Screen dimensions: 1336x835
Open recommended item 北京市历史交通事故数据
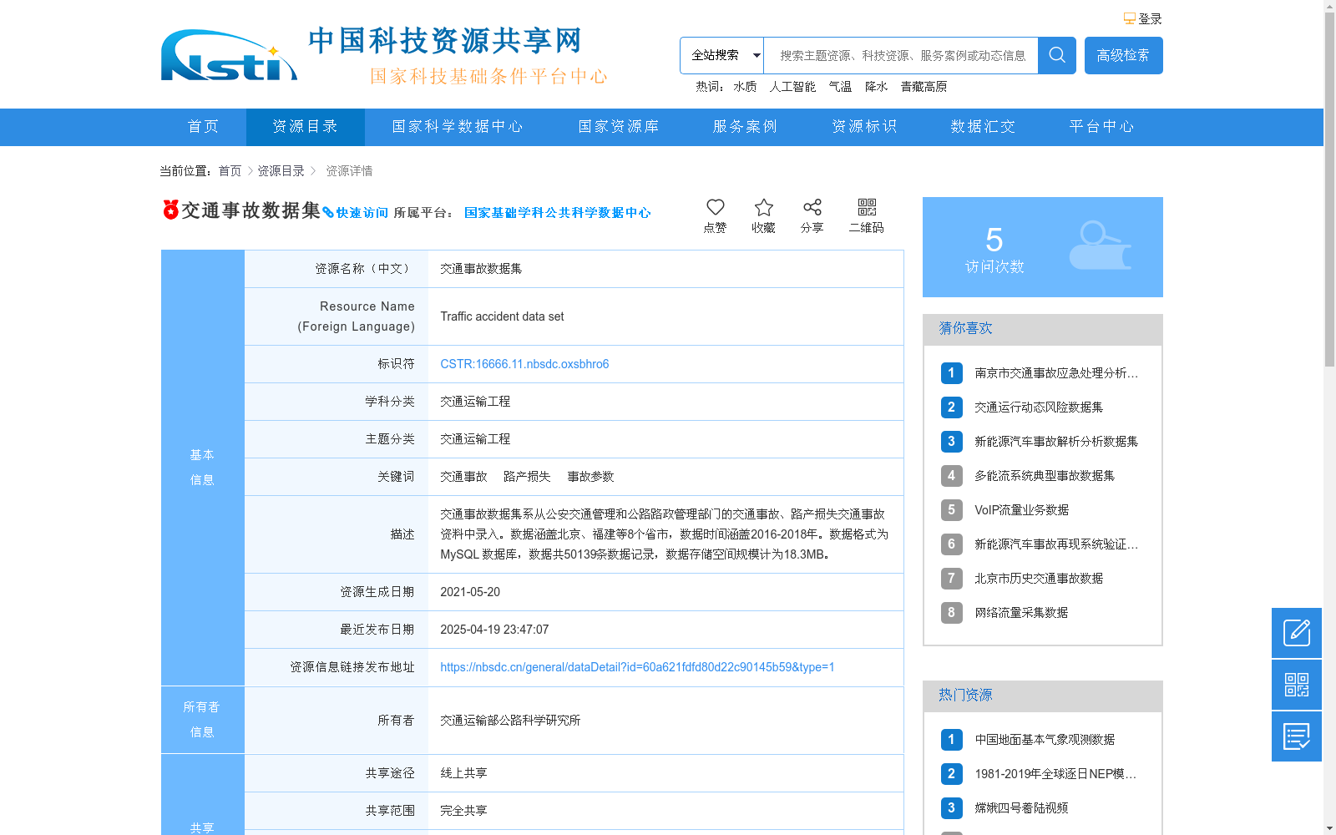click(x=1039, y=579)
